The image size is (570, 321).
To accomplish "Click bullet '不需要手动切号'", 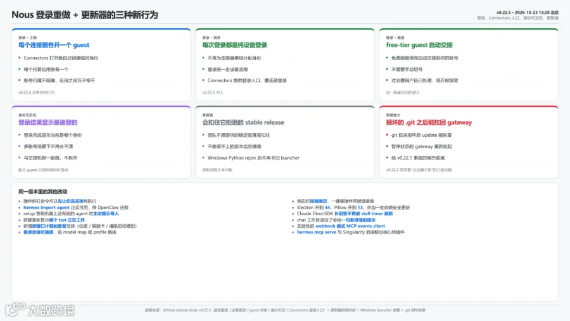I will [407, 70].
